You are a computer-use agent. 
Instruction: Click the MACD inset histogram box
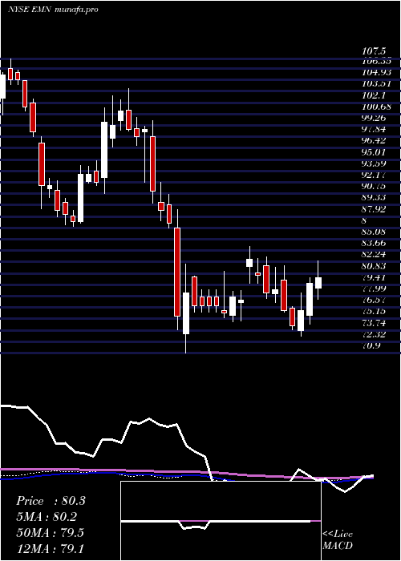pyautogui.click(x=221, y=521)
